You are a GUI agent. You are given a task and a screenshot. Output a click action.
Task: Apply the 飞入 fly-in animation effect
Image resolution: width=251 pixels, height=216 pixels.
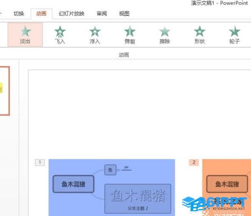click(60, 35)
